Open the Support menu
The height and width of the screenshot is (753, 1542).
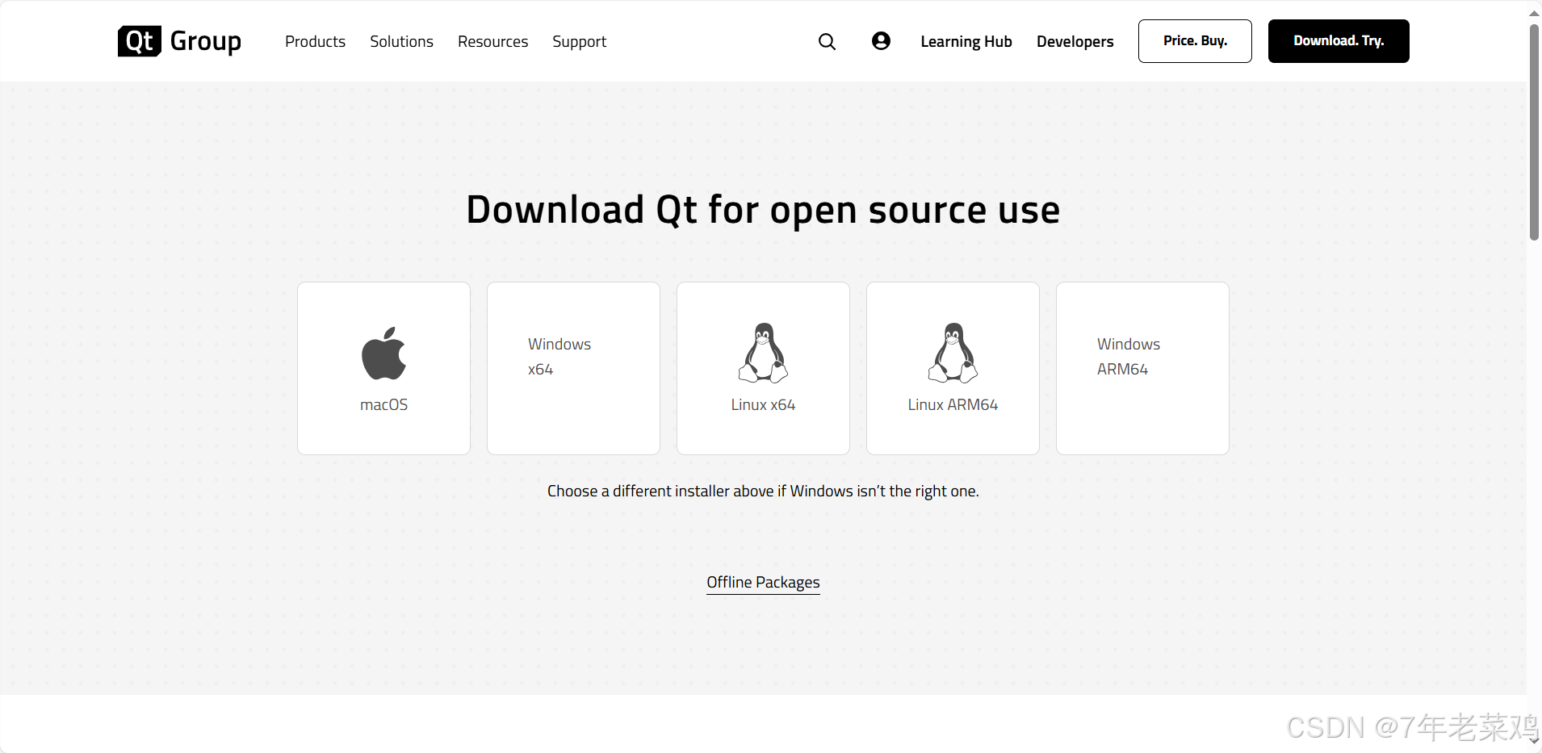click(579, 41)
